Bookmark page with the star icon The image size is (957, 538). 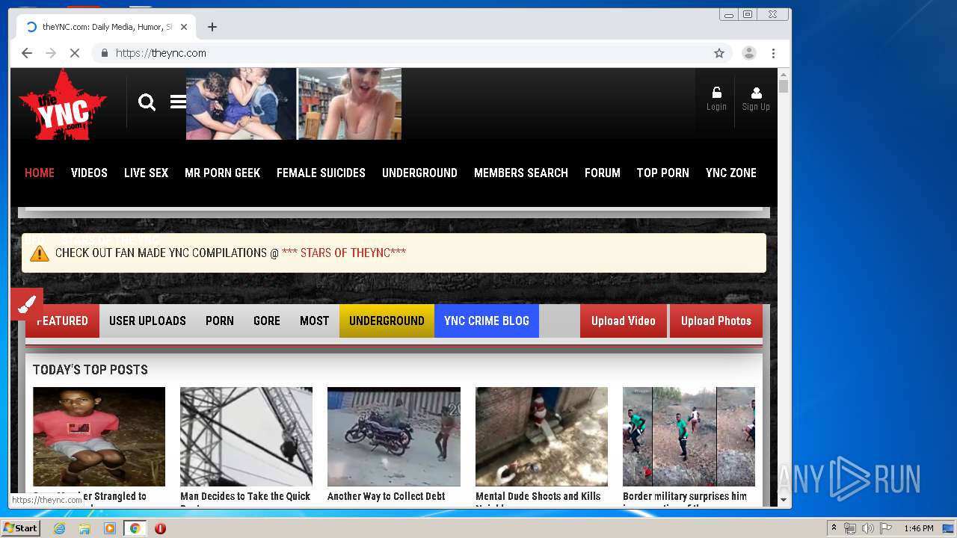pos(719,53)
